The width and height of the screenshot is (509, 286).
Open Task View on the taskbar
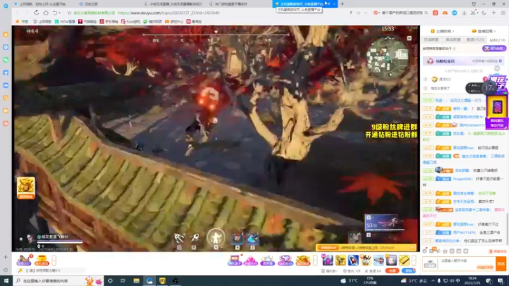[x=123, y=281]
